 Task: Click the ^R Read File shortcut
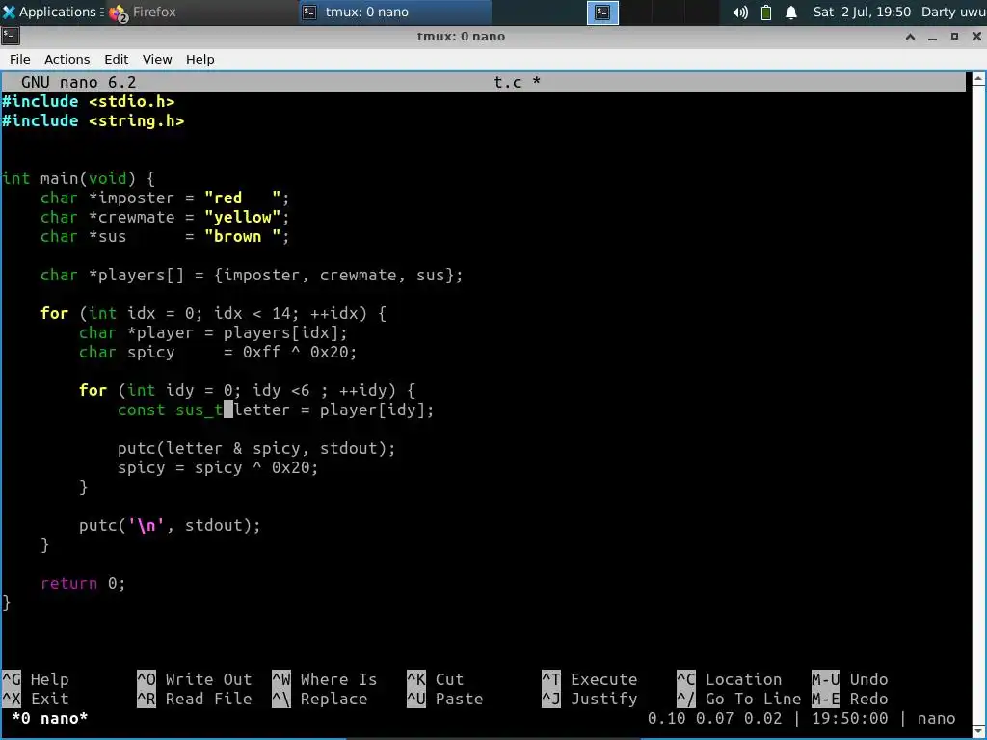point(195,699)
